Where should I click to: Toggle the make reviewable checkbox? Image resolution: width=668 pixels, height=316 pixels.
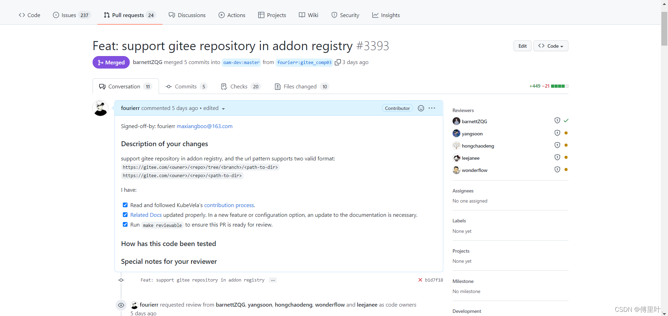125,224
